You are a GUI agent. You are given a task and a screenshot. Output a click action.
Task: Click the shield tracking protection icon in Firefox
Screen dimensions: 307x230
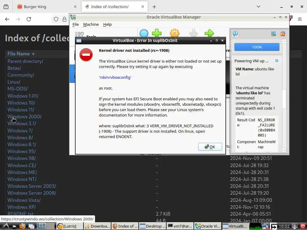pyautogui.click(x=56, y=19)
